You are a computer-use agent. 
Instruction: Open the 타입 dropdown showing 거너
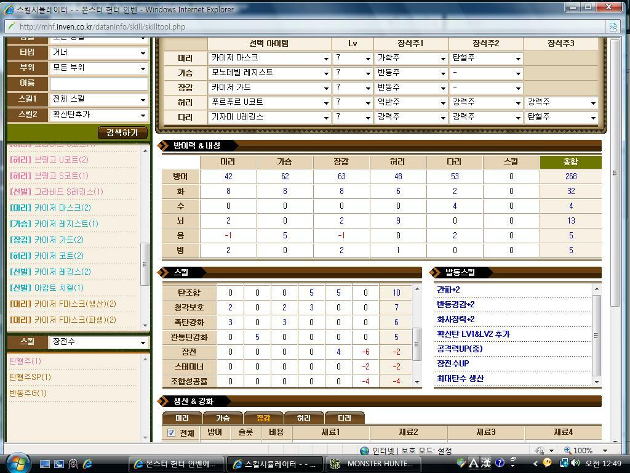98,52
